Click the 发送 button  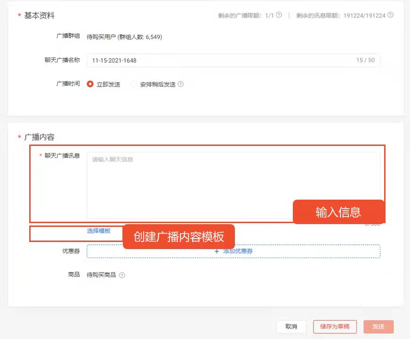(378, 327)
